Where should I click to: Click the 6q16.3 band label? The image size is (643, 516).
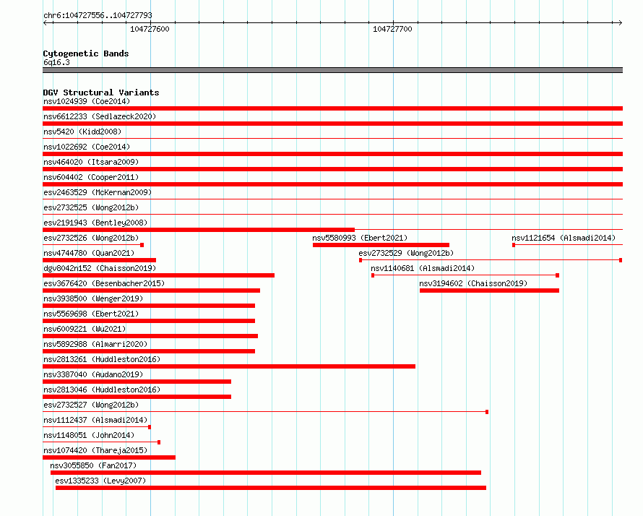click(56, 62)
